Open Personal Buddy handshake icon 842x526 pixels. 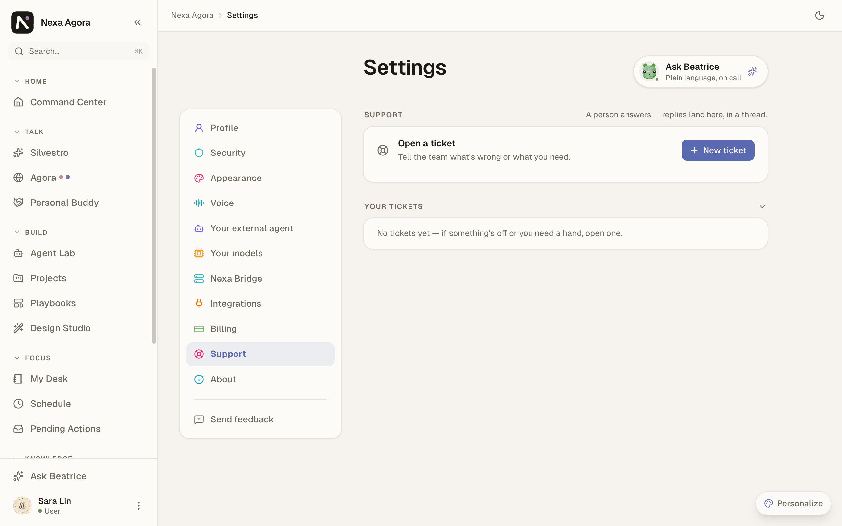[x=18, y=203]
